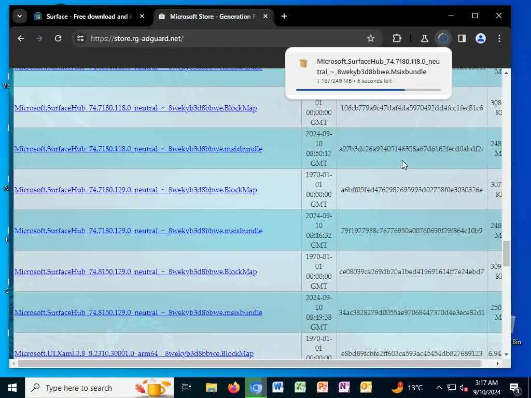Open SurfaceHub 74.7180.118.0 BlockMap link
Image resolution: width=531 pixels, height=398 pixels.
tap(135, 108)
